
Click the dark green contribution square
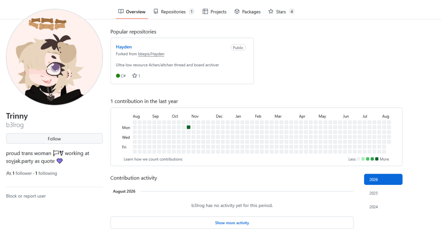pyautogui.click(x=188, y=127)
